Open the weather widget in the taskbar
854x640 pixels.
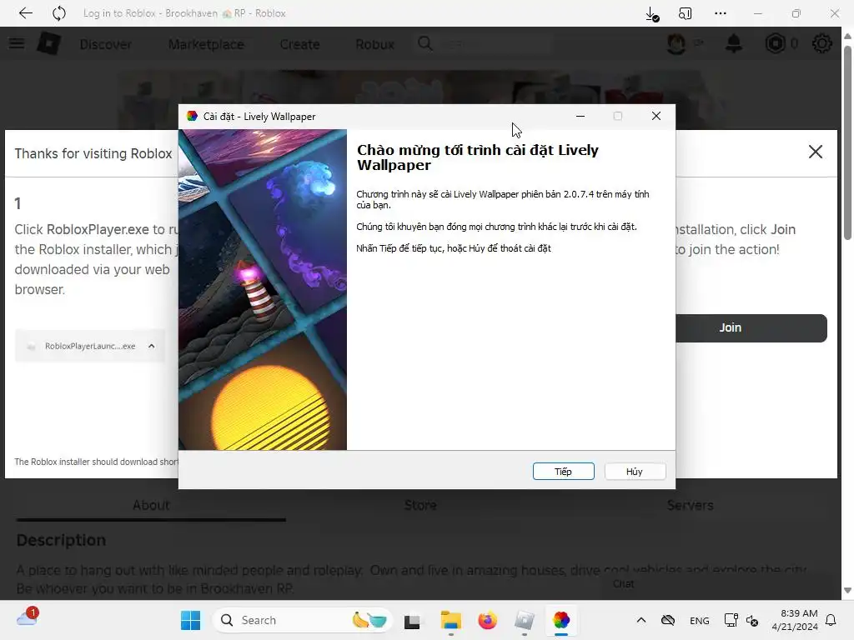pos(28,618)
